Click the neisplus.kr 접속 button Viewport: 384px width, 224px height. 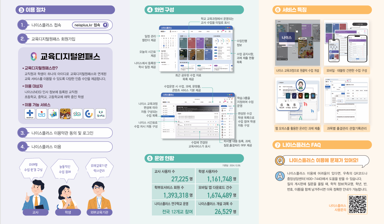coord(90,25)
